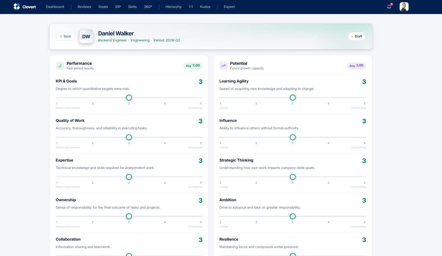
Task: Select tick 1 on Ambition scale
Action: pyautogui.click(x=220, y=222)
